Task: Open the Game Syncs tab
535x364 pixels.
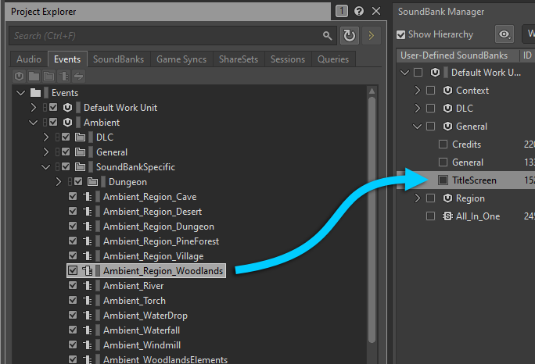Action: [x=181, y=59]
